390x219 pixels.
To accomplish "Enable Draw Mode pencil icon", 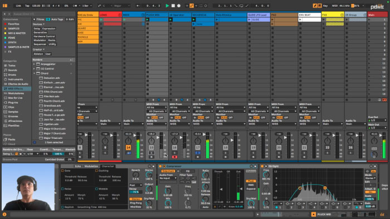I will (x=315, y=6).
